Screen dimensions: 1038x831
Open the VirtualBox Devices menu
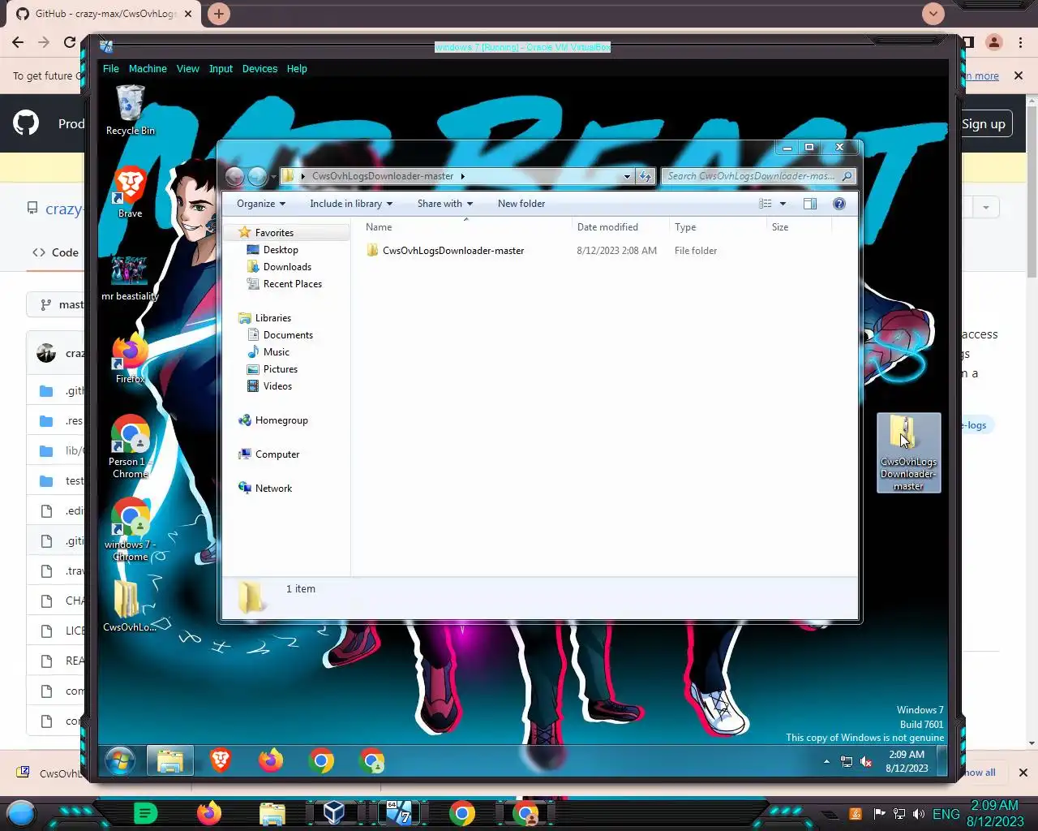pyautogui.click(x=259, y=69)
